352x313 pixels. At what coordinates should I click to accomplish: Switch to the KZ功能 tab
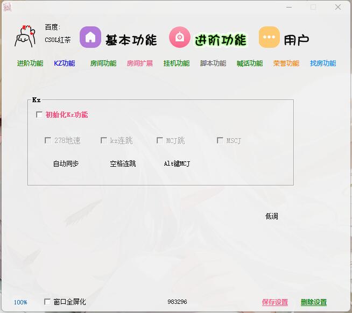pos(65,63)
